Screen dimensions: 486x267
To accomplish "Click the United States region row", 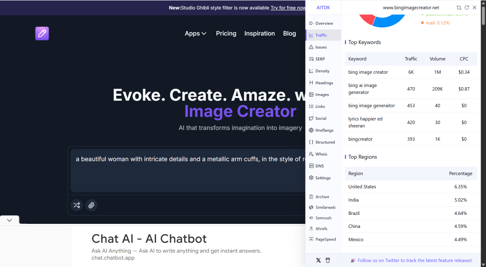I will [411, 187].
